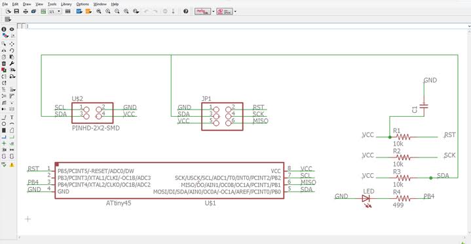Image resolution: width=471 pixels, height=244 pixels.
Task: Select the blue Bus tool
Action: (x=4, y=137)
